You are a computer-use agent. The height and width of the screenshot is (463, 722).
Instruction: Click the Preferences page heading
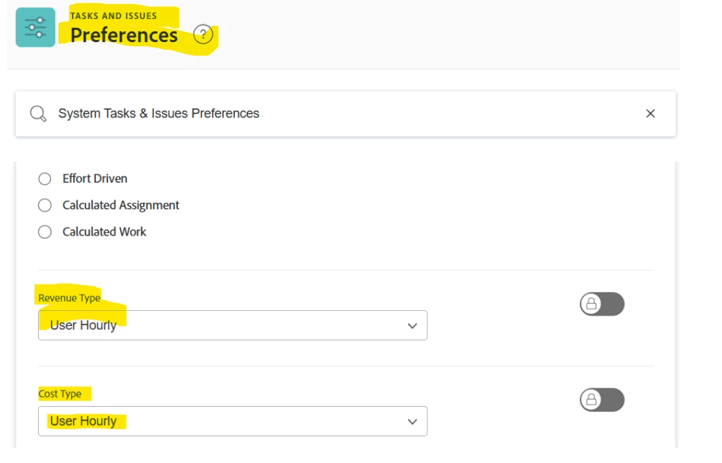click(x=124, y=35)
